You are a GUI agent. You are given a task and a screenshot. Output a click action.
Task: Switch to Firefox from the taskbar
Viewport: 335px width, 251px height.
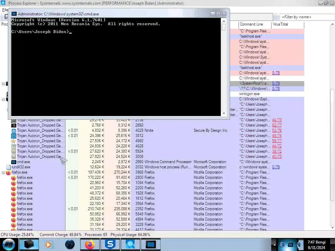(90, 244)
